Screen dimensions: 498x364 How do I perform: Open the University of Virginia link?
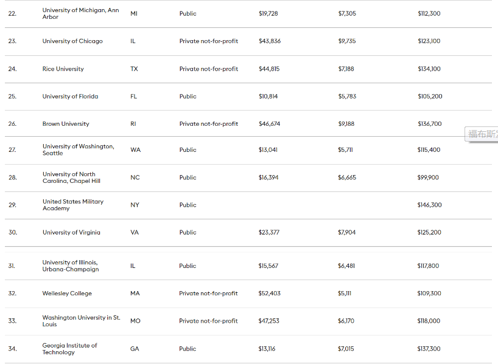(x=71, y=233)
